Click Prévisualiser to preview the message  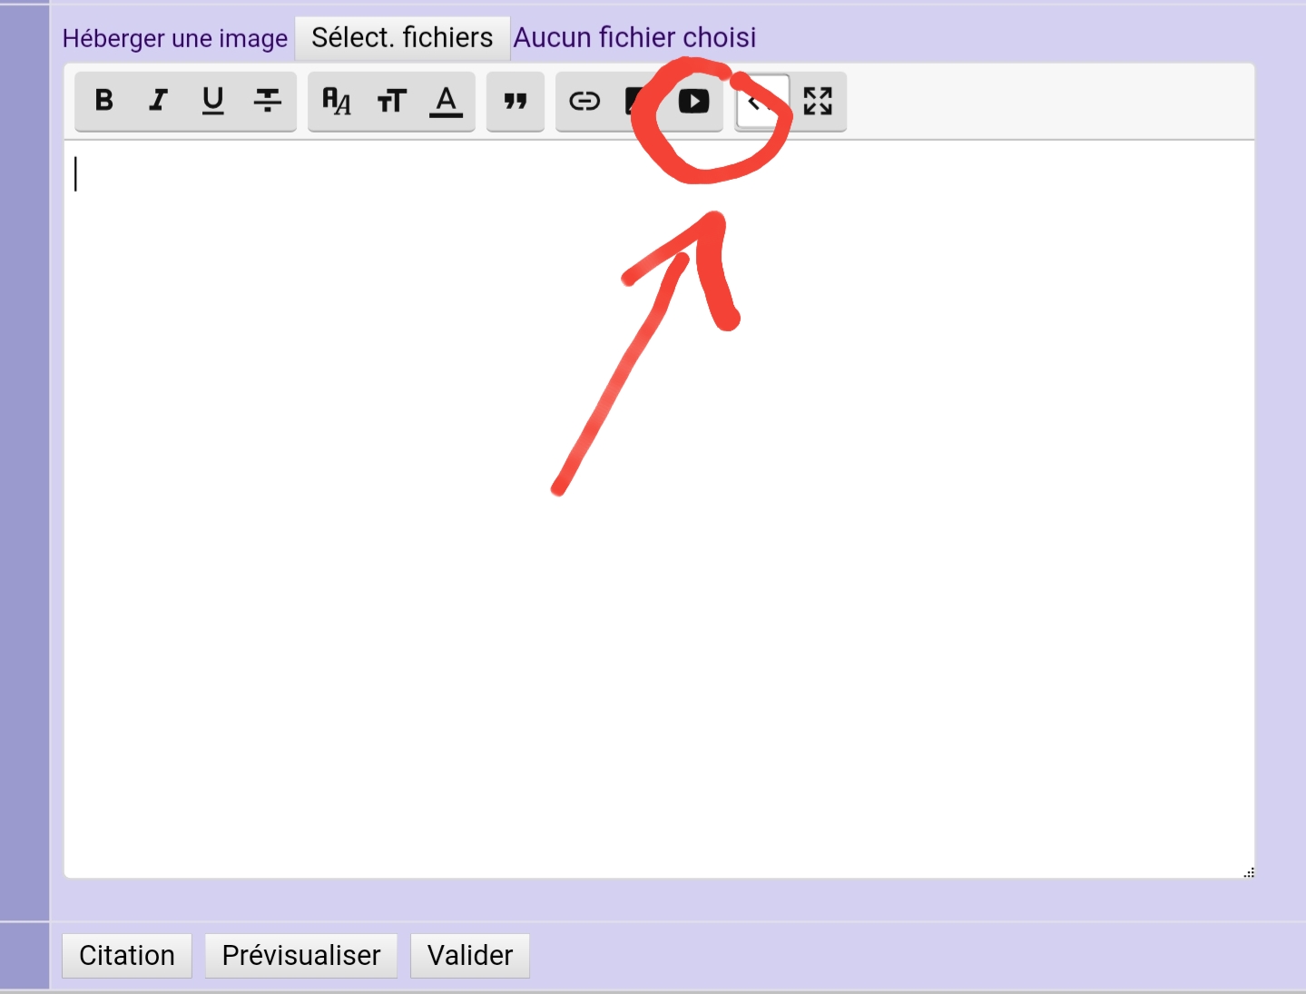pyautogui.click(x=301, y=956)
